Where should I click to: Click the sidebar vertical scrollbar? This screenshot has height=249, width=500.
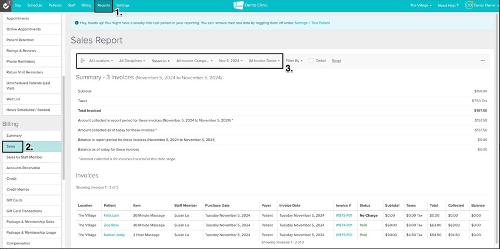[x=64, y=127]
